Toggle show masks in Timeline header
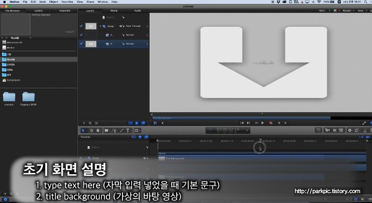This screenshot has width=372, height=203. [134, 137]
